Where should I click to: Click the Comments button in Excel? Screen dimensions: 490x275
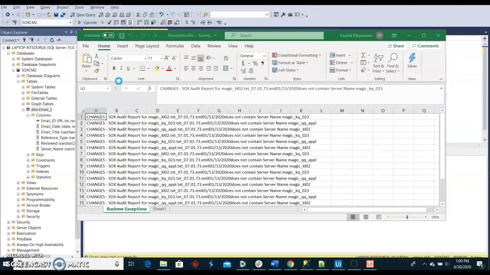click(425, 46)
